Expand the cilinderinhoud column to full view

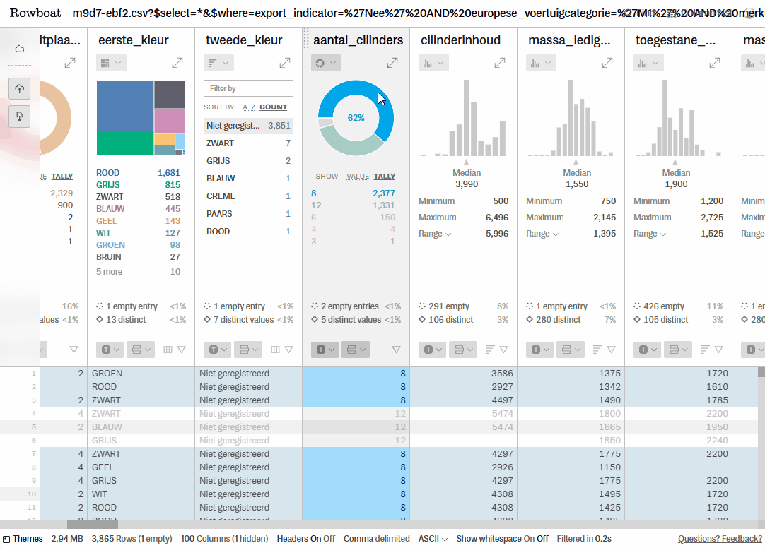(500, 64)
